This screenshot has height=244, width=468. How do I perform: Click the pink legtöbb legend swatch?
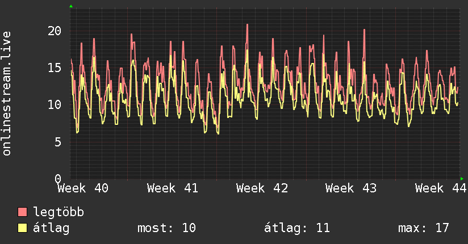tap(22, 212)
